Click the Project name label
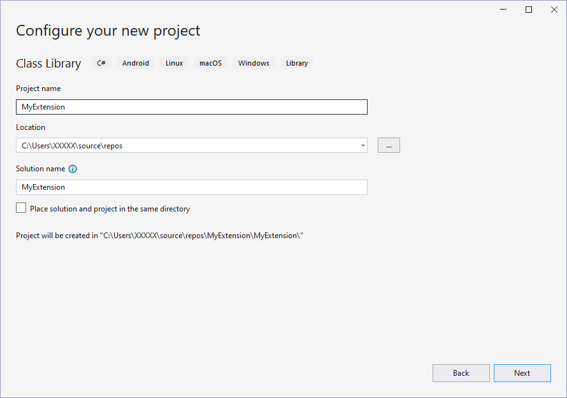The image size is (567, 398). (38, 89)
